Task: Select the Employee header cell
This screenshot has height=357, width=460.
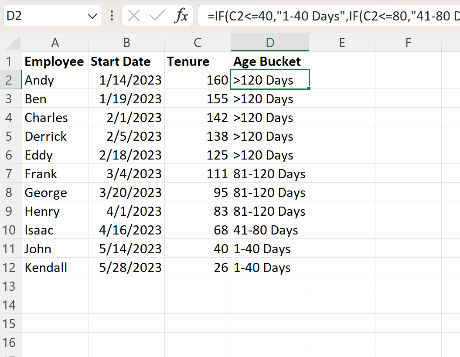Action: coord(55,61)
